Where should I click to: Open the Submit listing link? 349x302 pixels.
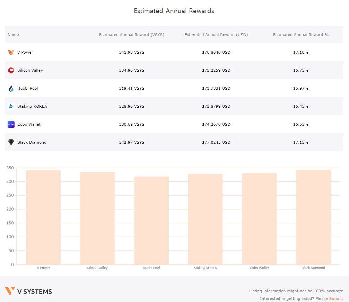tap(336, 299)
